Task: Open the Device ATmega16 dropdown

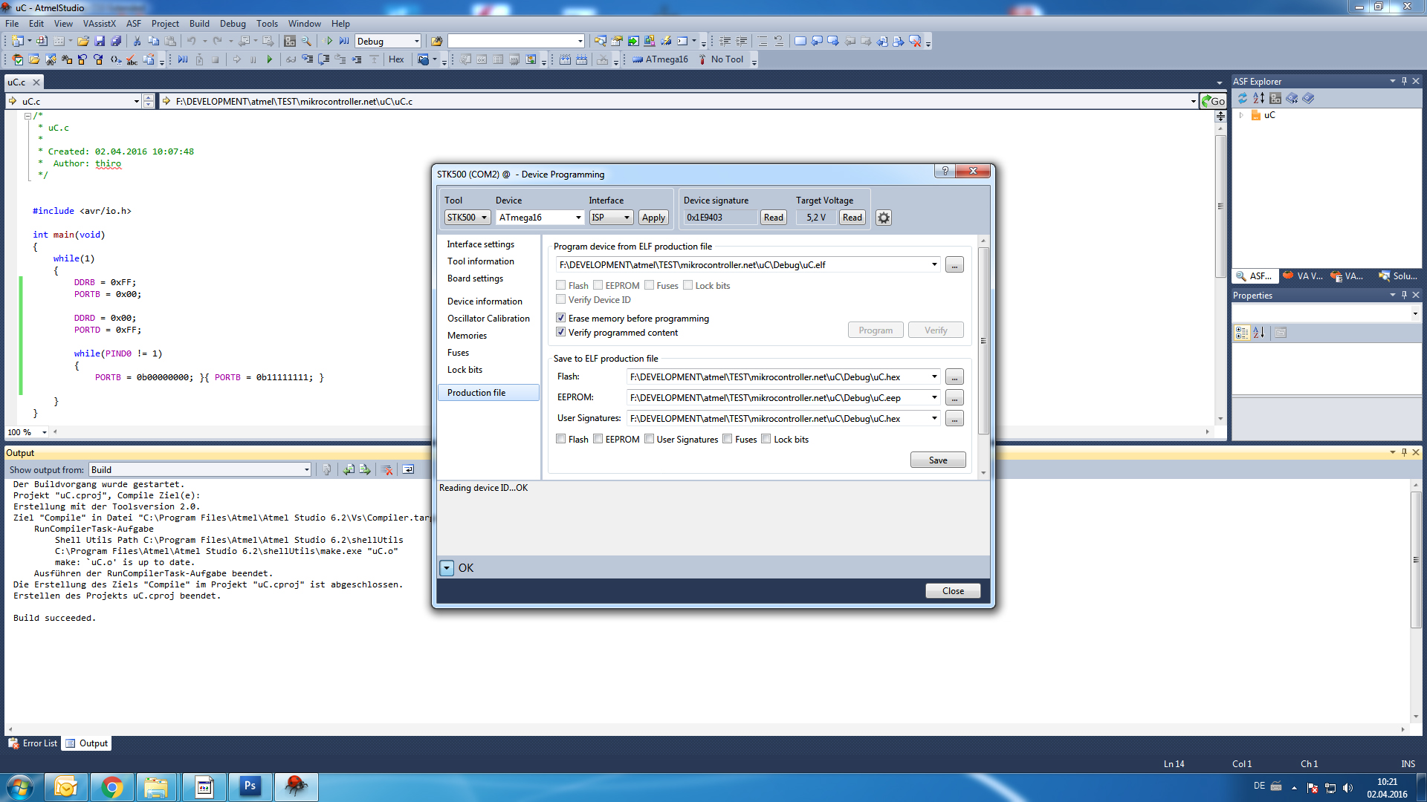Action: pos(578,218)
